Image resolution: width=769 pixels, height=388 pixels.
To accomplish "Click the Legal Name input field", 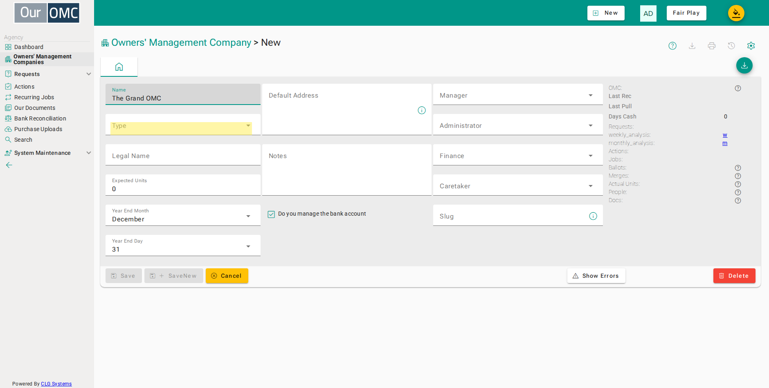I will coord(183,155).
